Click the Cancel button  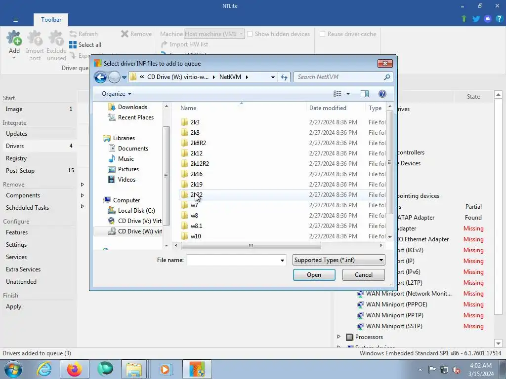pos(364,275)
